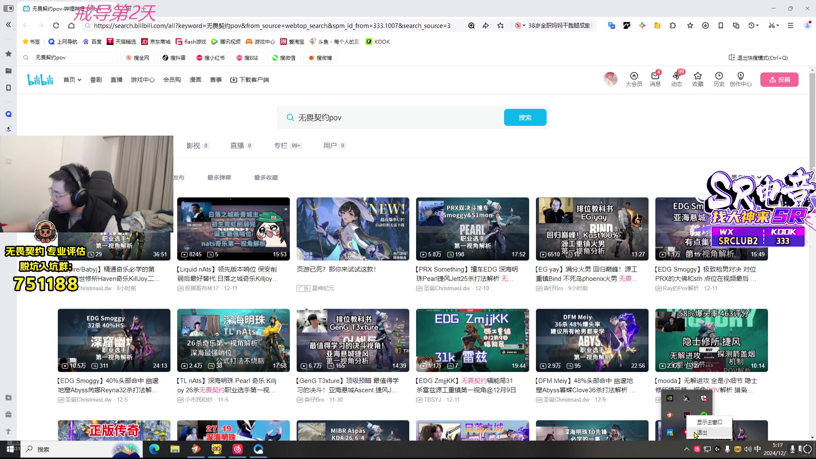The image size is (816, 459).
Task: Click the browser sidebar collapse chevrons
Action: point(8,25)
